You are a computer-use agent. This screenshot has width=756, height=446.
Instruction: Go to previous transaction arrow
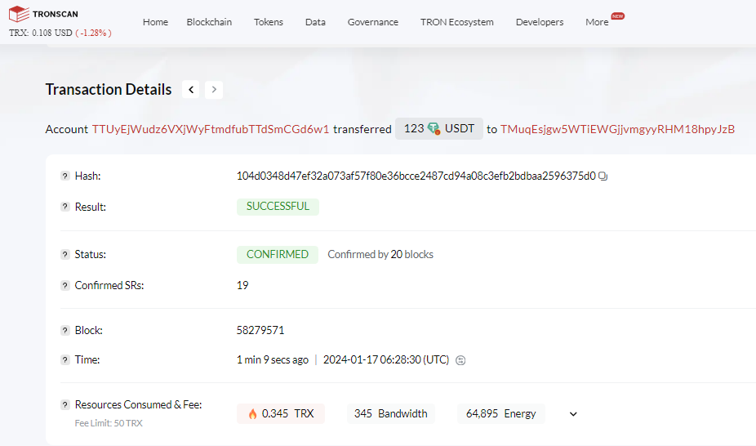pyautogui.click(x=191, y=90)
